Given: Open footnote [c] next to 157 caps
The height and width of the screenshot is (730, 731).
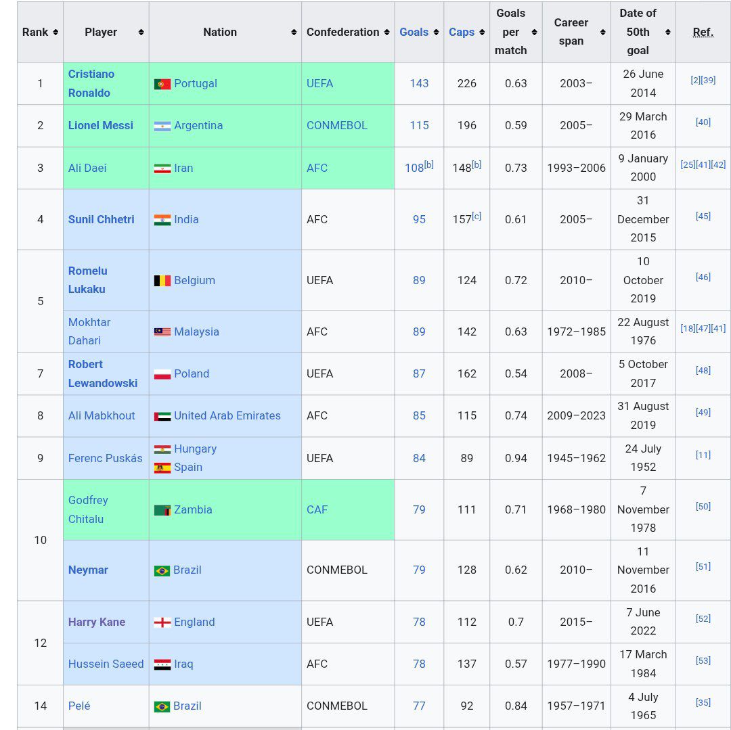Looking at the screenshot, I should point(477,216).
